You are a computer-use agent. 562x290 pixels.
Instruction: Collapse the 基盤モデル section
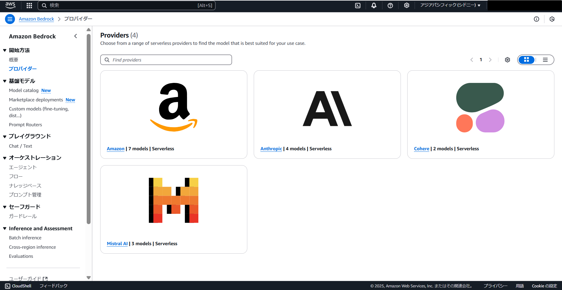coord(5,81)
